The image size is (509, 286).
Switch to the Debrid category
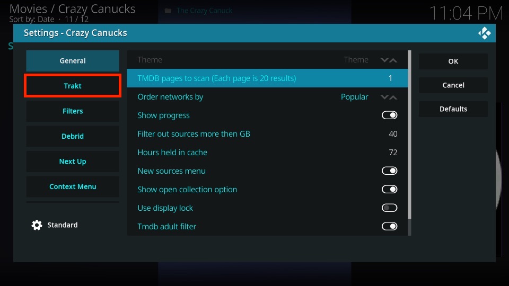point(73,136)
